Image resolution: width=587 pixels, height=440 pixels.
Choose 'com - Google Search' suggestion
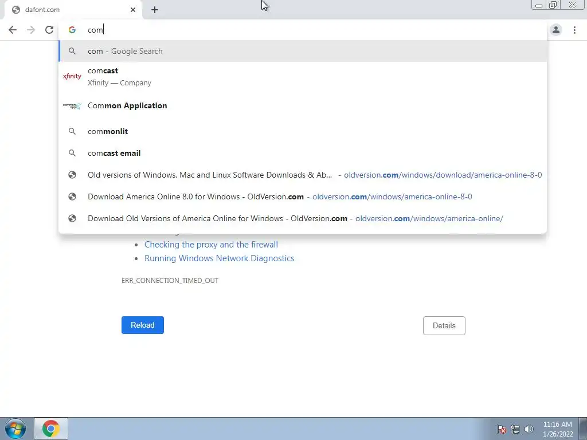(303, 51)
